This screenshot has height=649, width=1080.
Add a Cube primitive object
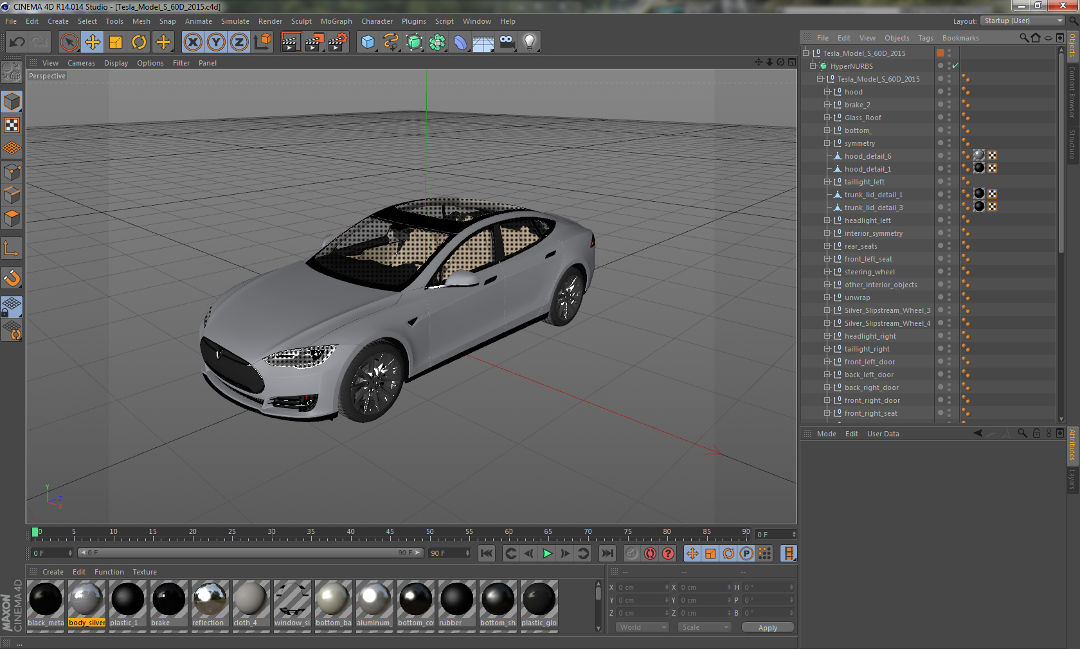pos(368,42)
